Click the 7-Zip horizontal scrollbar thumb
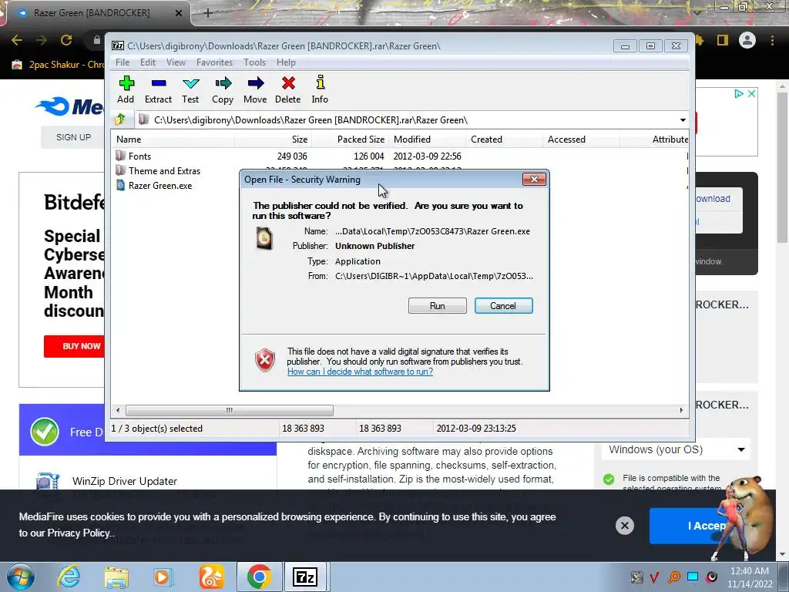The height and width of the screenshot is (592, 789). pos(230,410)
